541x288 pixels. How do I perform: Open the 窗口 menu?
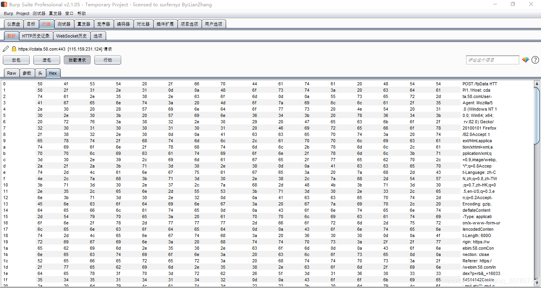tap(69, 13)
